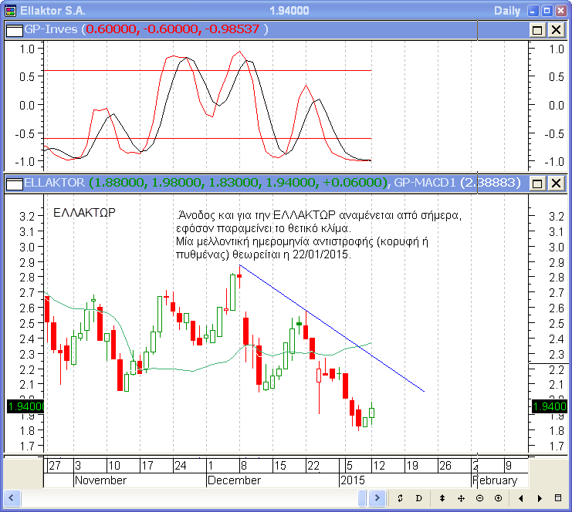Restore the Ellaktor S.A. chart window

(x=547, y=11)
